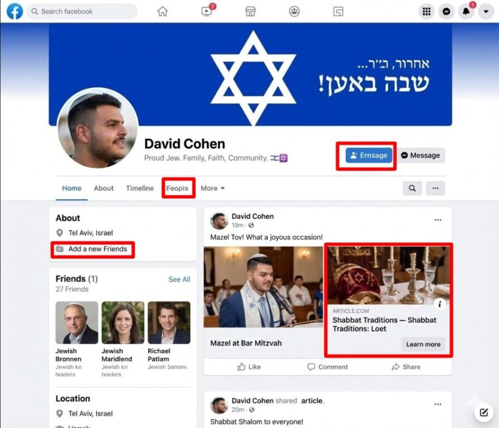This screenshot has height=428, width=499.
Task: Like the Mazel Tov post
Action: pos(249,367)
